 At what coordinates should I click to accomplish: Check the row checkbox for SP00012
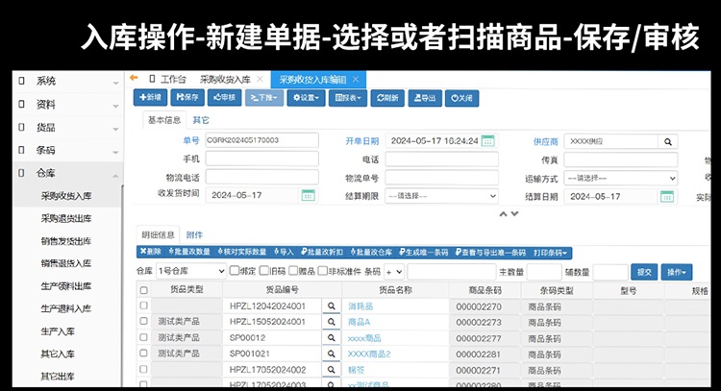[x=144, y=337]
